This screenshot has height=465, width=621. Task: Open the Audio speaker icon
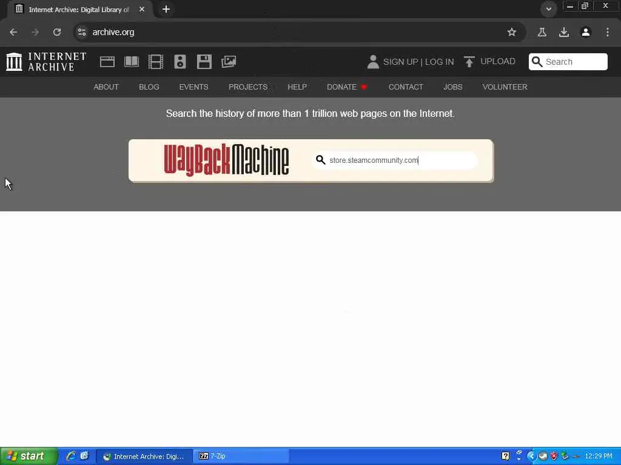pos(180,62)
